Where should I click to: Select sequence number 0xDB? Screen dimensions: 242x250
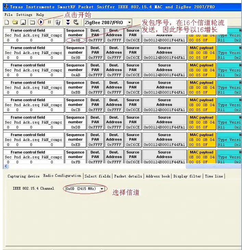[x=76, y=127]
